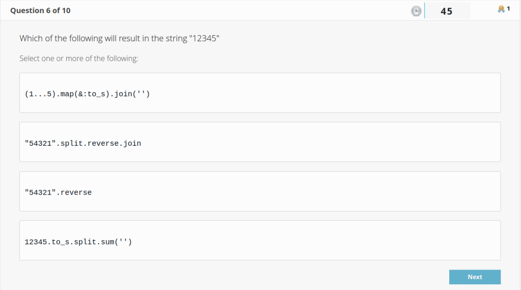
Task: Click the code snippet ending in sum('')
Action: pyautogui.click(x=78, y=242)
